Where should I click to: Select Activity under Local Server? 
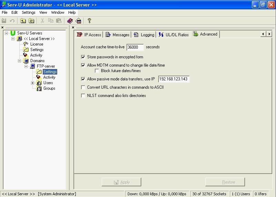pos(36,55)
